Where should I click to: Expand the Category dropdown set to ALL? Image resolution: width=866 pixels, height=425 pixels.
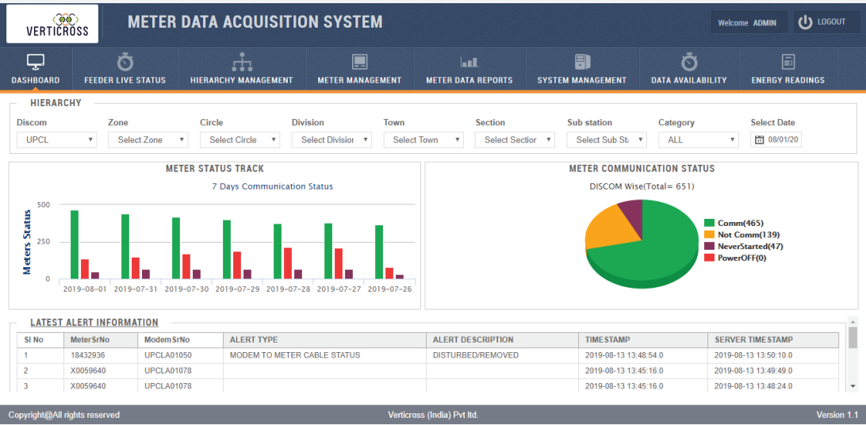[699, 140]
